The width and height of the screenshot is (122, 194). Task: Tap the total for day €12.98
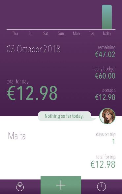(32, 93)
